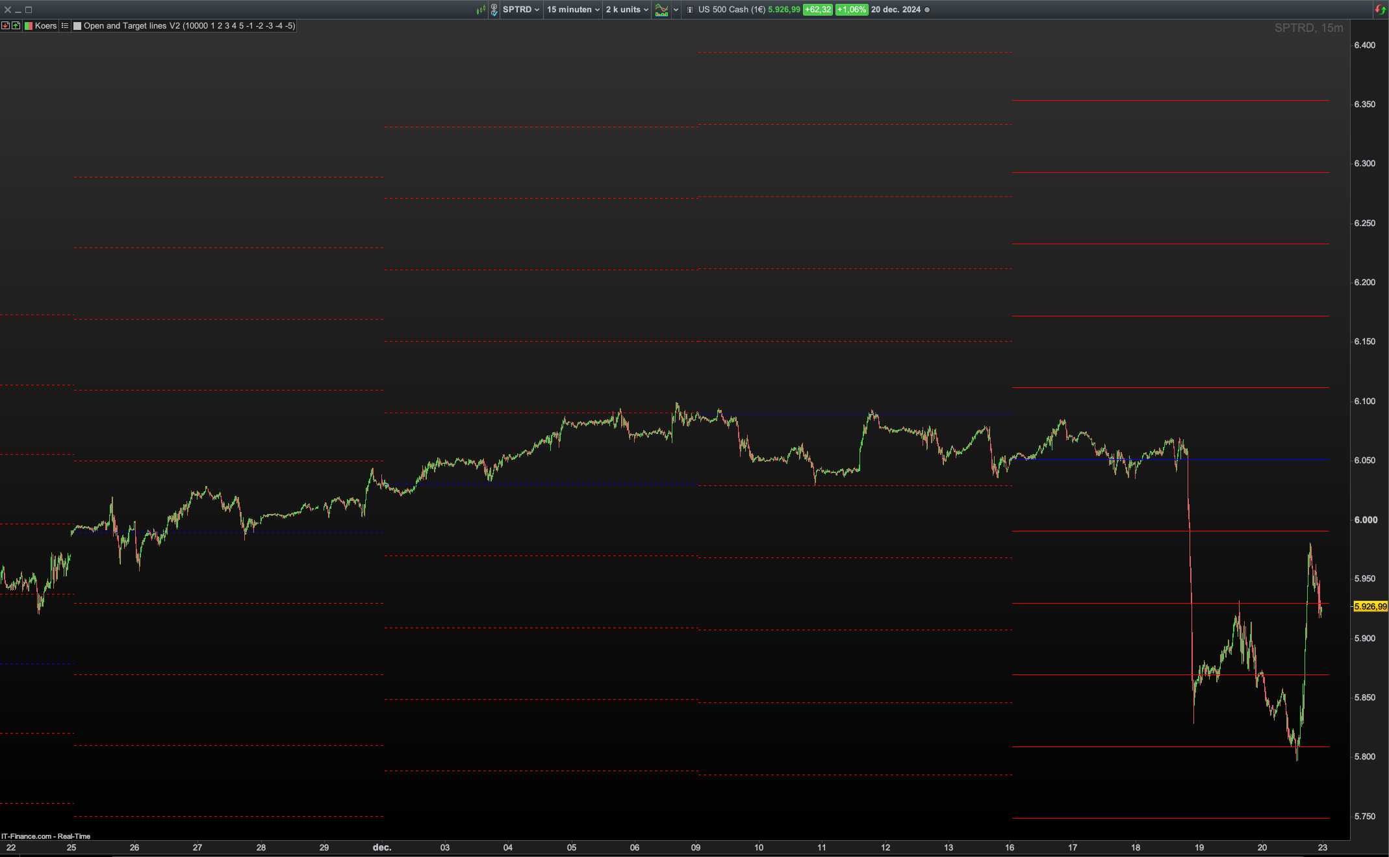
Task: Open the indicators icon in the toolbar
Action: click(661, 10)
